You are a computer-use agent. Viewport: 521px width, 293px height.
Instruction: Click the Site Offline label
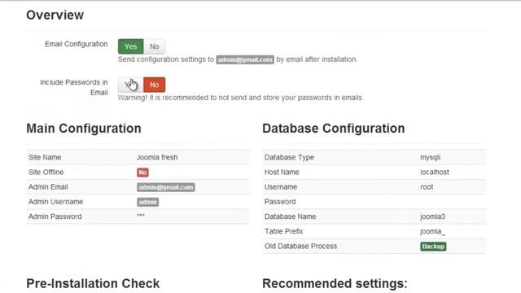pos(46,172)
